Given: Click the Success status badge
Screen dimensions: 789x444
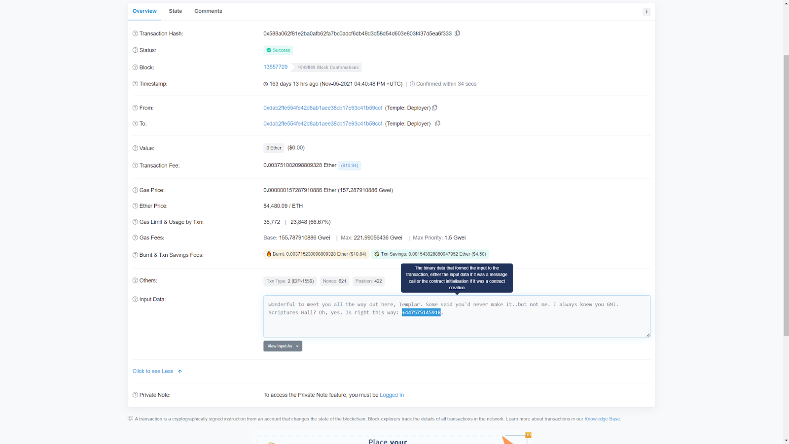Looking at the screenshot, I should 278,50.
